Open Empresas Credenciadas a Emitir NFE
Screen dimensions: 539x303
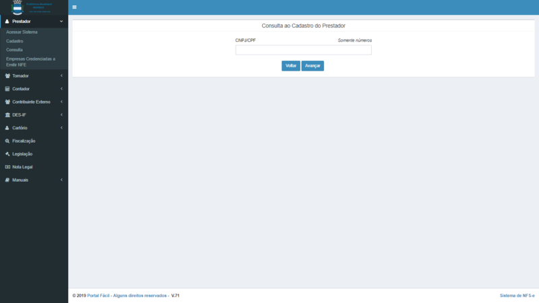30,61
